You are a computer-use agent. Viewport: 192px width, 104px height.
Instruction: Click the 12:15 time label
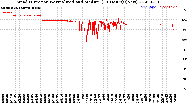[x=91, y=98]
